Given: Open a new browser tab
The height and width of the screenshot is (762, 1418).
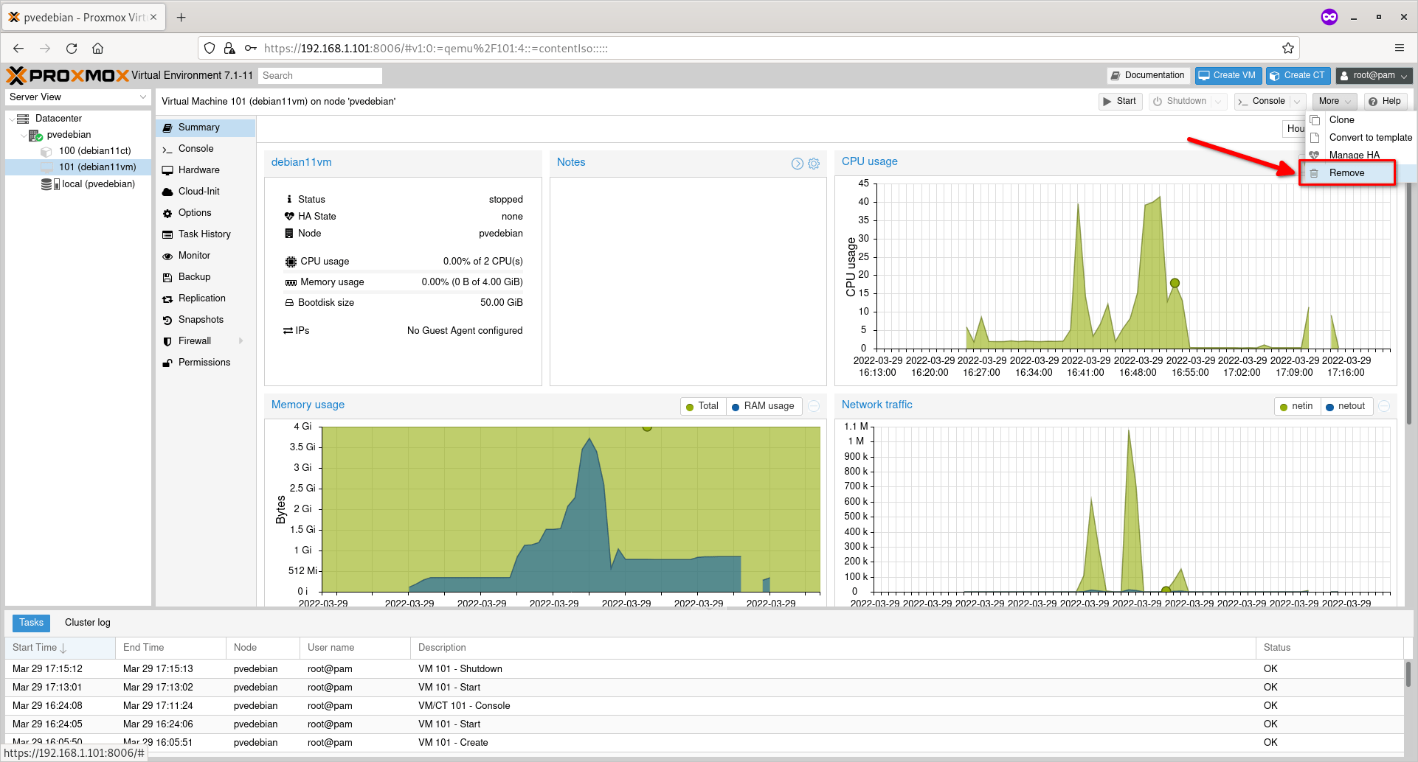Looking at the screenshot, I should tap(181, 17).
